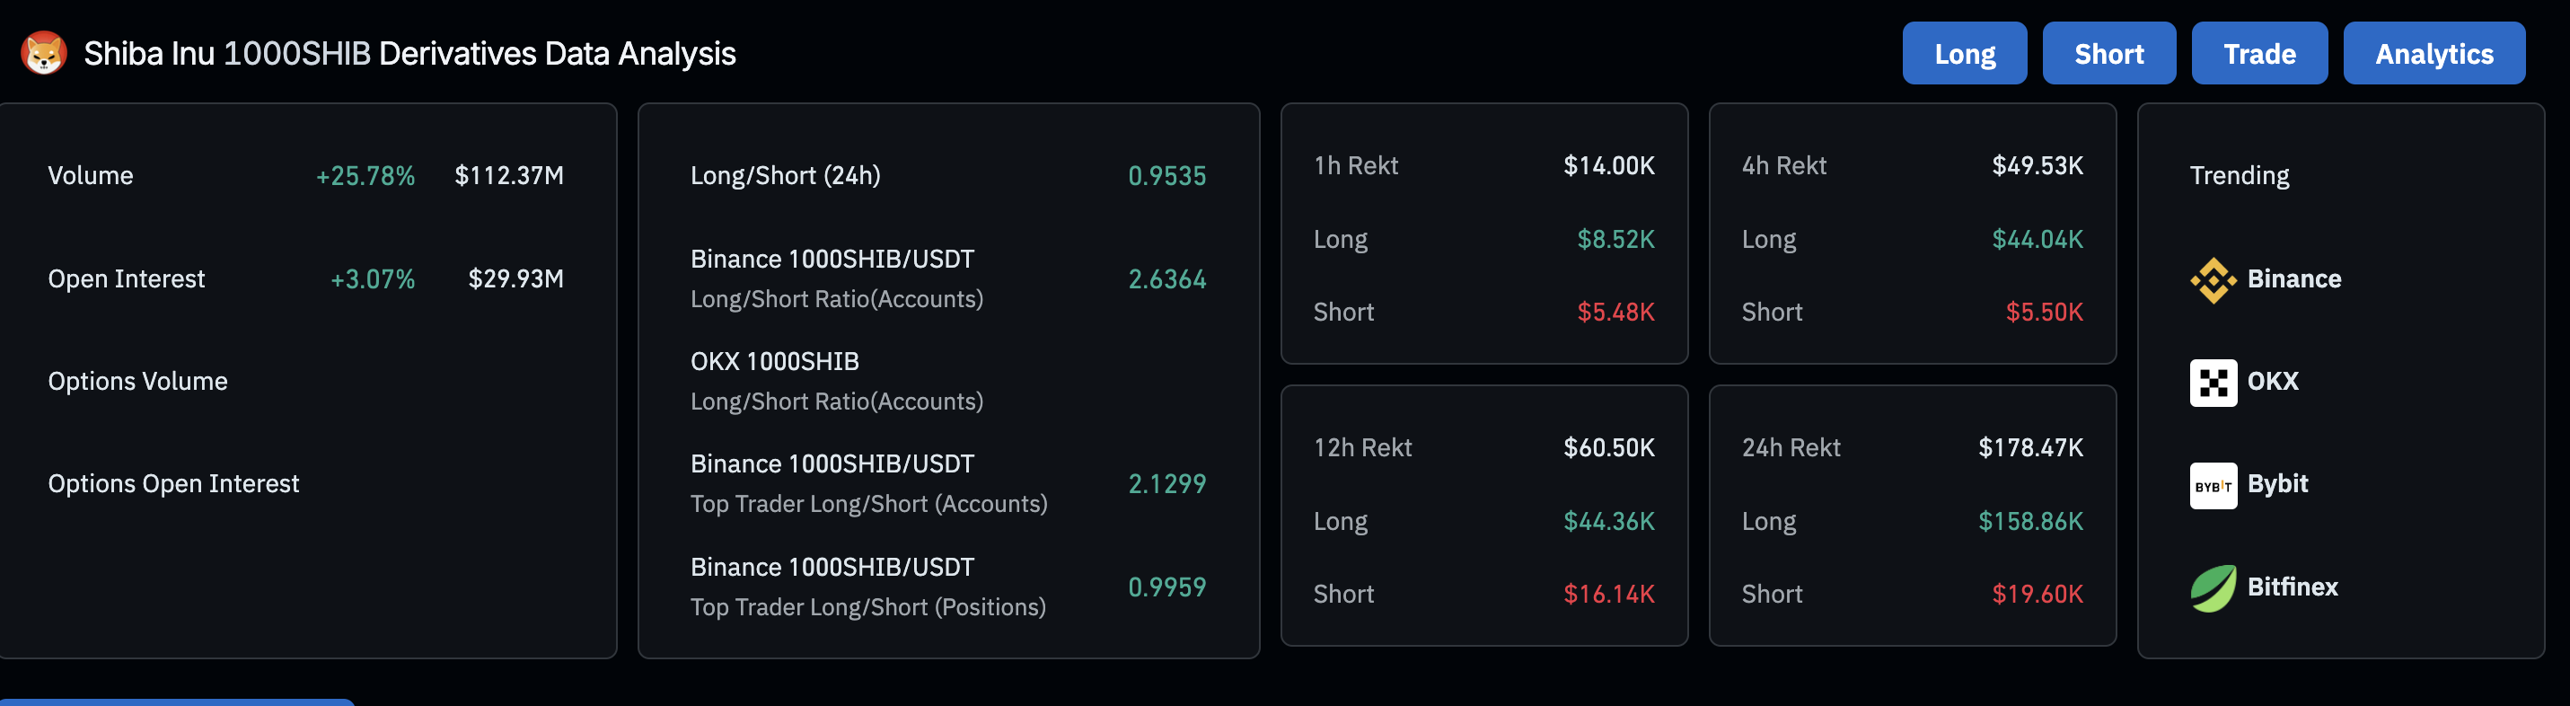Click the 1h Rekt $14.00K total

click(1608, 166)
